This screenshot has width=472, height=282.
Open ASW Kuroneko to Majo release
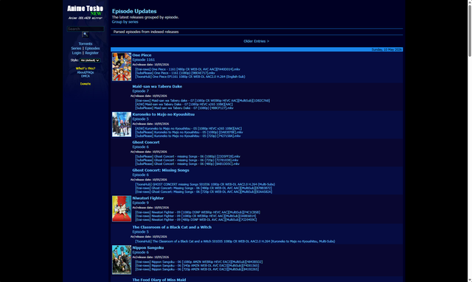pyautogui.click(x=189, y=129)
